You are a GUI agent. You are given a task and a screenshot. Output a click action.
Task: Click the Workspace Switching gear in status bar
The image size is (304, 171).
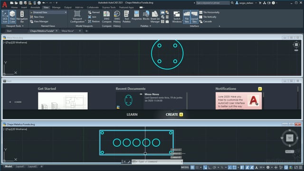[268, 167]
